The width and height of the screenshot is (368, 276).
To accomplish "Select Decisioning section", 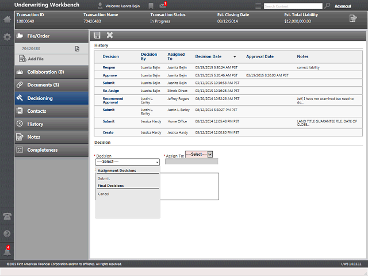I will click(52, 98).
